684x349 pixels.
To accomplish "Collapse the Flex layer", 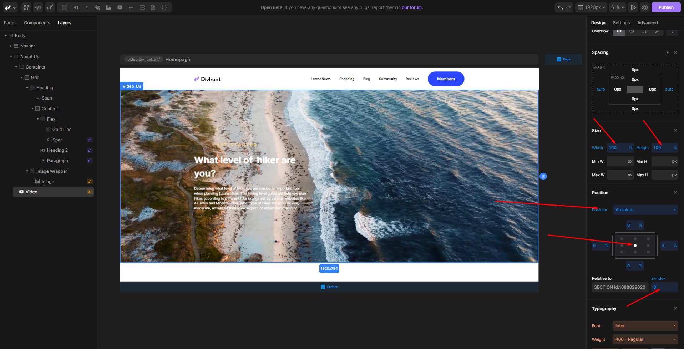I will tap(38, 119).
